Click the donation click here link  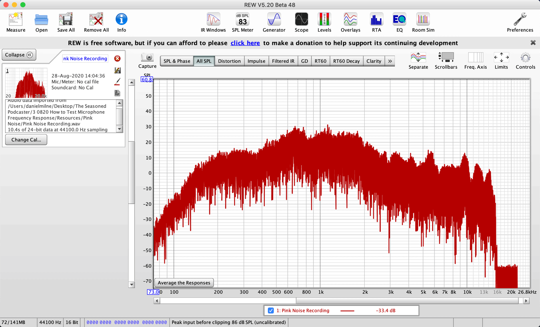[x=245, y=43]
